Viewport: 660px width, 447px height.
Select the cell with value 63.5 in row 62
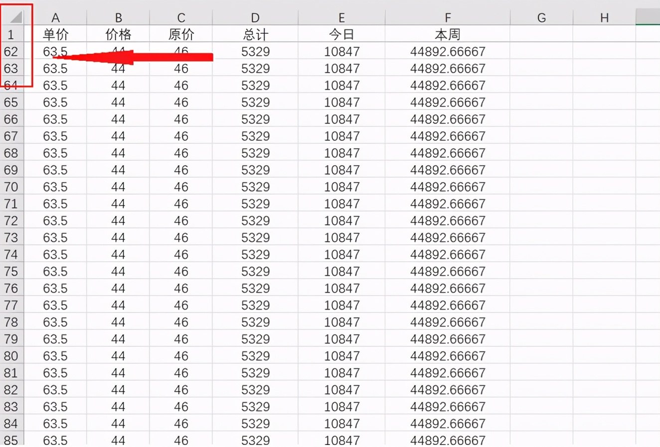pyautogui.click(x=55, y=51)
